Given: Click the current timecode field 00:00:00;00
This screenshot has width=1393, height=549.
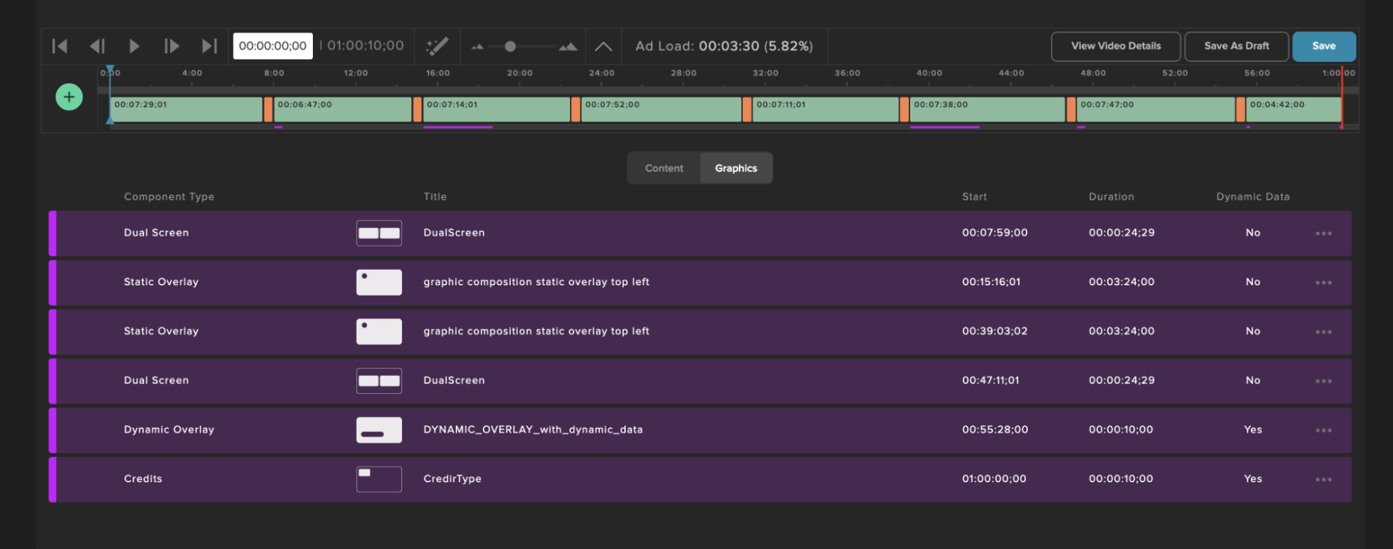Looking at the screenshot, I should point(272,46).
